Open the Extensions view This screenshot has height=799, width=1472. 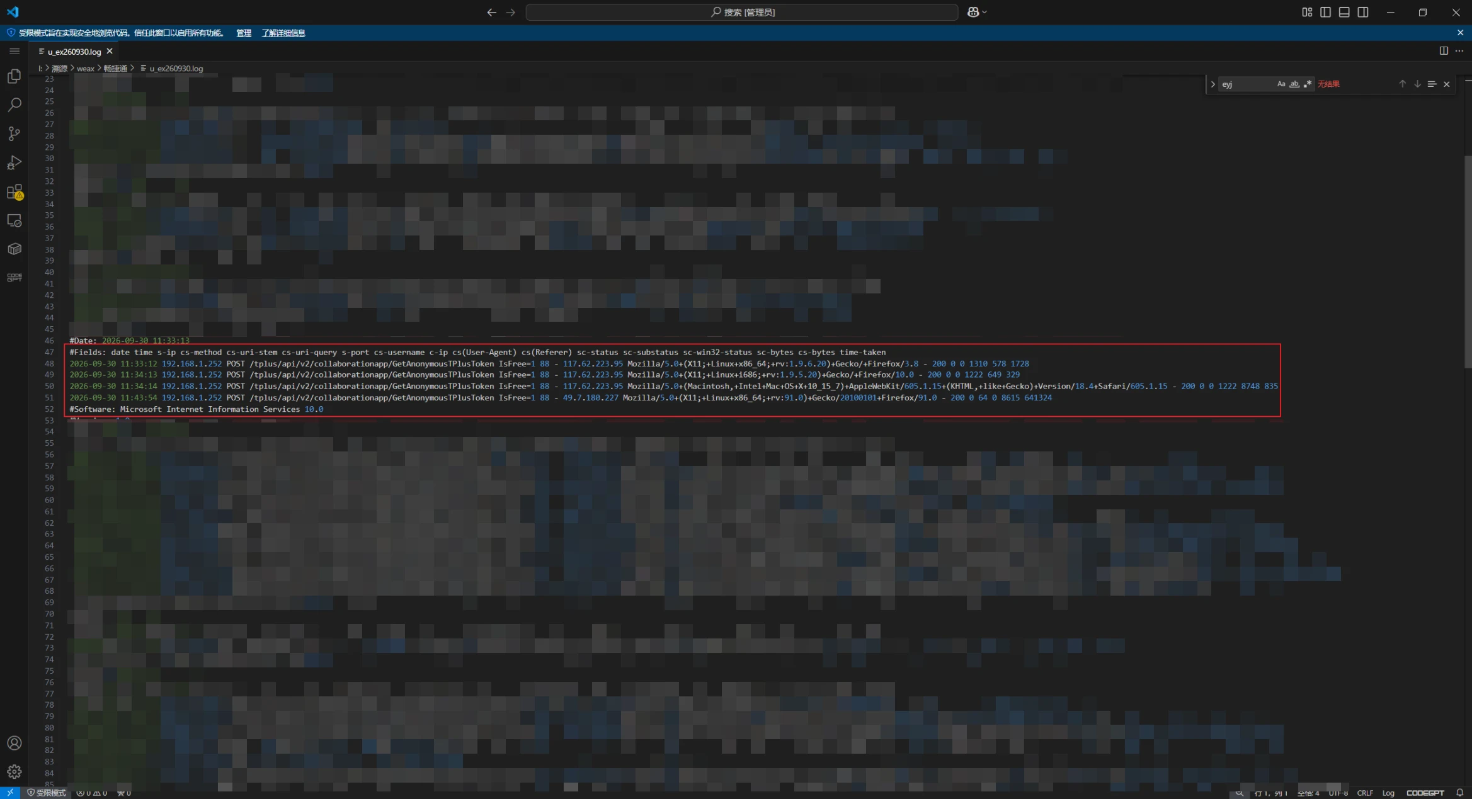click(x=14, y=191)
